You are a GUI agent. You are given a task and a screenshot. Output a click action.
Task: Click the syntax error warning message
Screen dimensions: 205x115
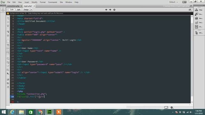(x=37, y=13)
